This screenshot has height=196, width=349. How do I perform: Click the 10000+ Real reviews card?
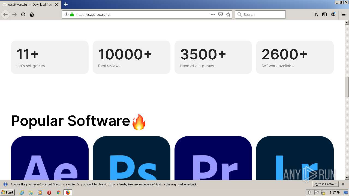[x=131, y=57]
